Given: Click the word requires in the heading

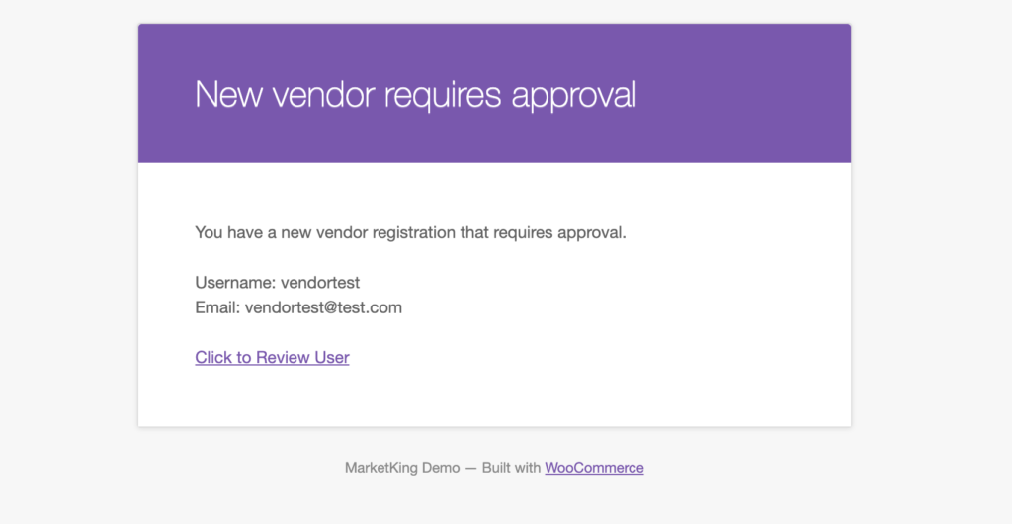Looking at the screenshot, I should coord(443,97).
